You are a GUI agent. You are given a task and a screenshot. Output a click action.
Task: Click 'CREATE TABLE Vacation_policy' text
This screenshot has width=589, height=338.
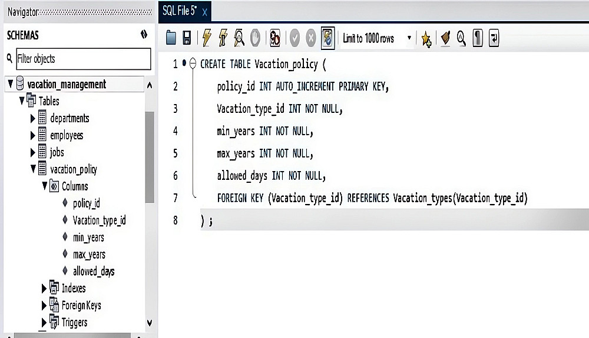[x=259, y=64]
